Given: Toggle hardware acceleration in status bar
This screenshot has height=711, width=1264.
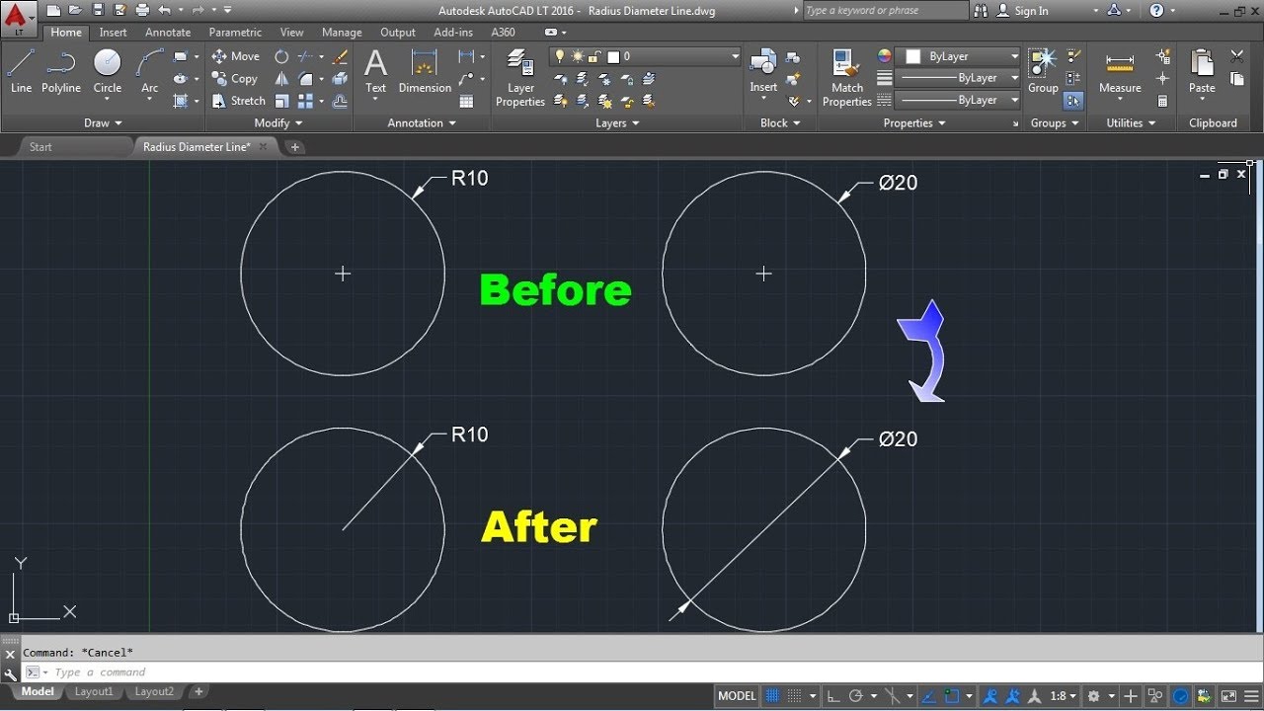Looking at the screenshot, I should tap(1180, 696).
